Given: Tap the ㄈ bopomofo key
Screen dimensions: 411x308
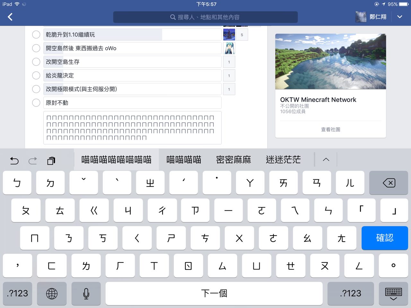Looking at the screenshot, I should [x=52, y=266].
